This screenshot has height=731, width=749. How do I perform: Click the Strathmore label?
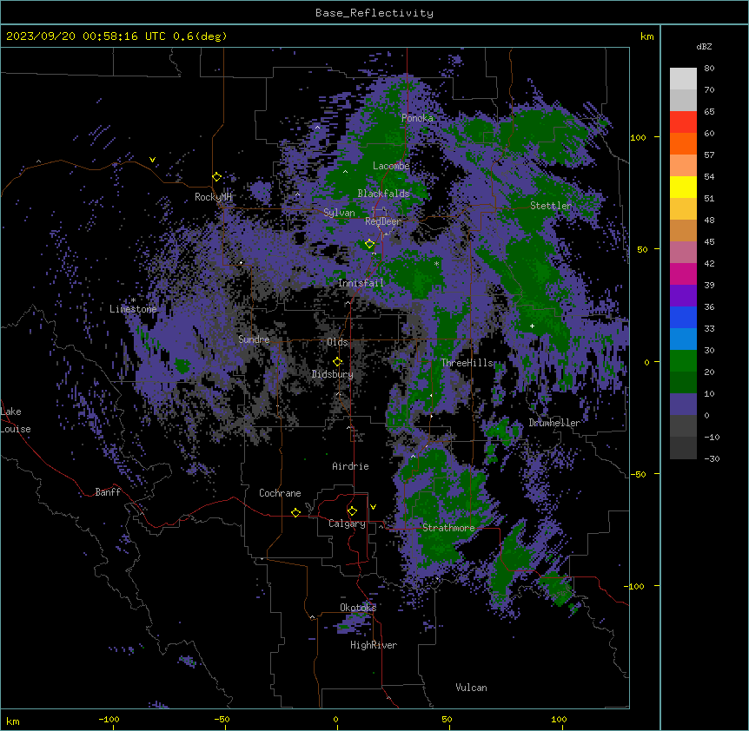pyautogui.click(x=448, y=528)
